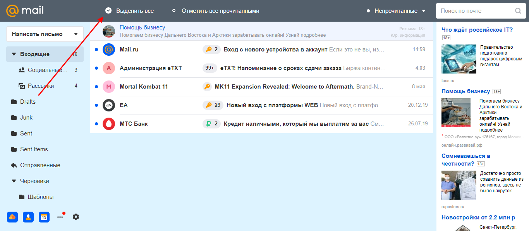The height and width of the screenshot is (231, 529).
Task: Open sidebar link Помощь бизнесу 18+
Action: [466, 91]
